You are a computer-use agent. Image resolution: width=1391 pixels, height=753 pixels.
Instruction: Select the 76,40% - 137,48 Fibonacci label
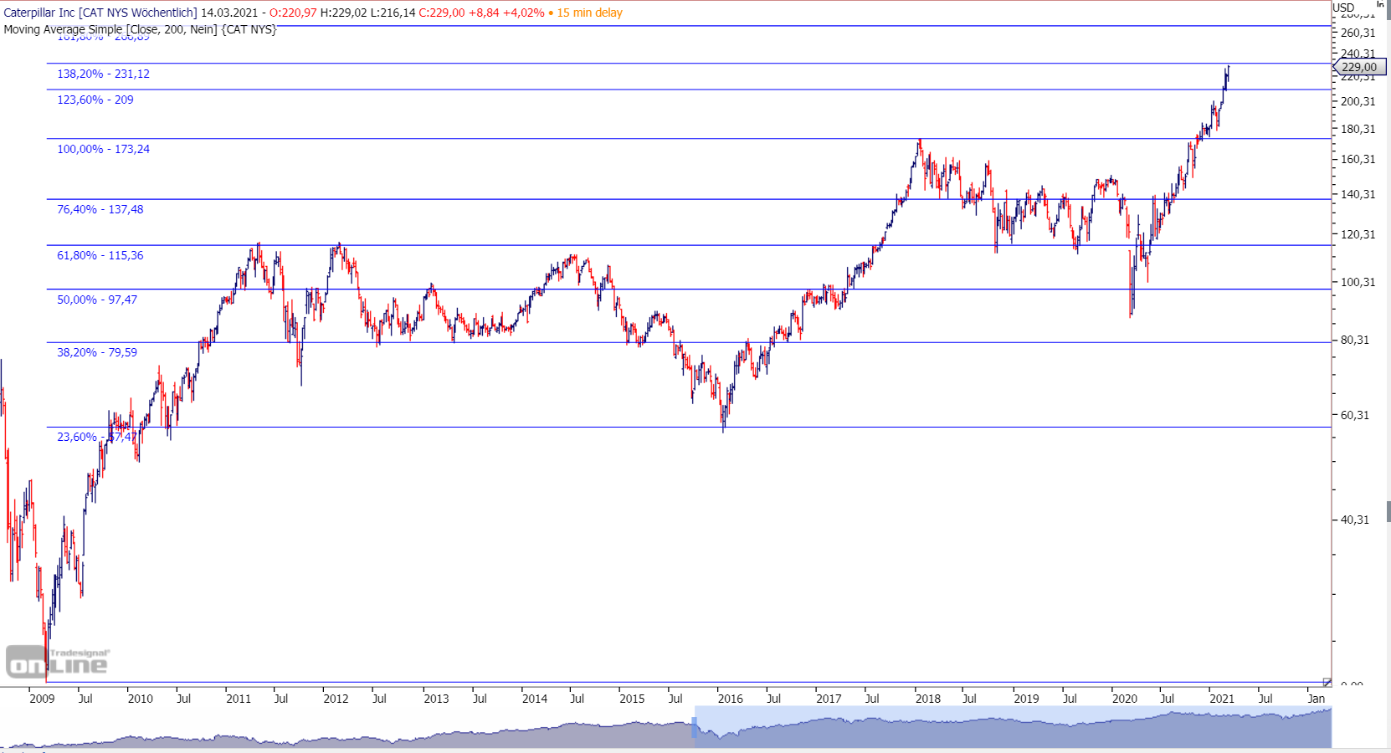(x=99, y=210)
